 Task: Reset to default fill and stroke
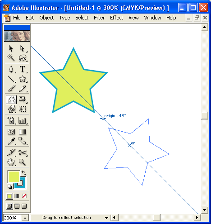(x=10, y=187)
